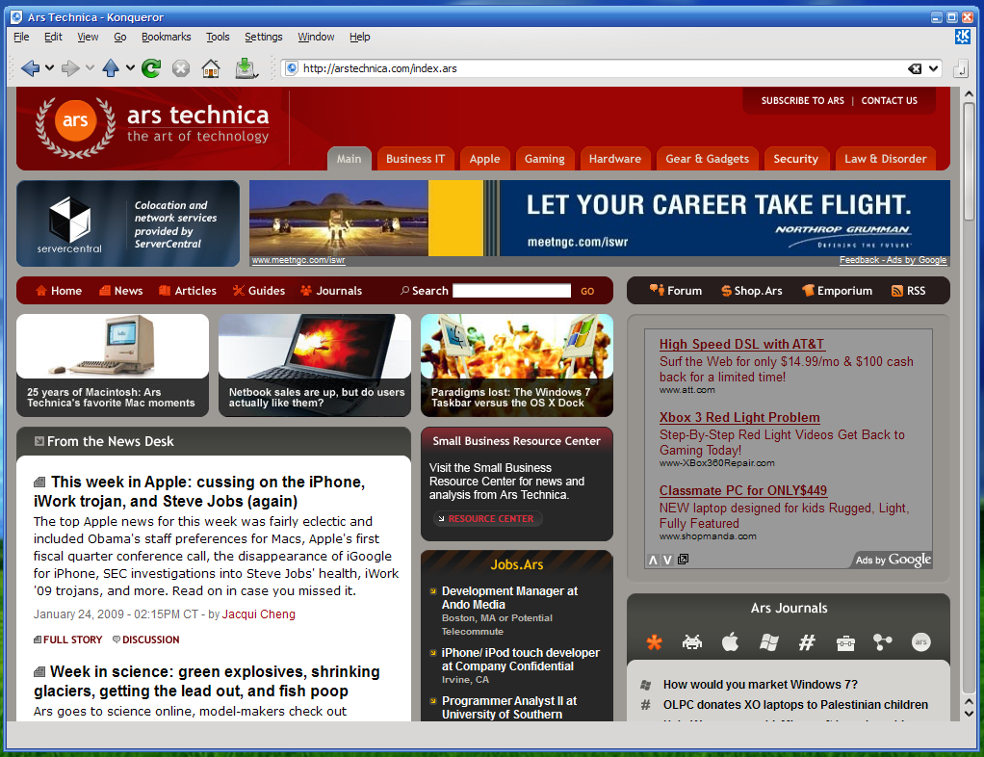Switch to the Apple section tab
Viewport: 984px width, 757px height.
pos(484,159)
